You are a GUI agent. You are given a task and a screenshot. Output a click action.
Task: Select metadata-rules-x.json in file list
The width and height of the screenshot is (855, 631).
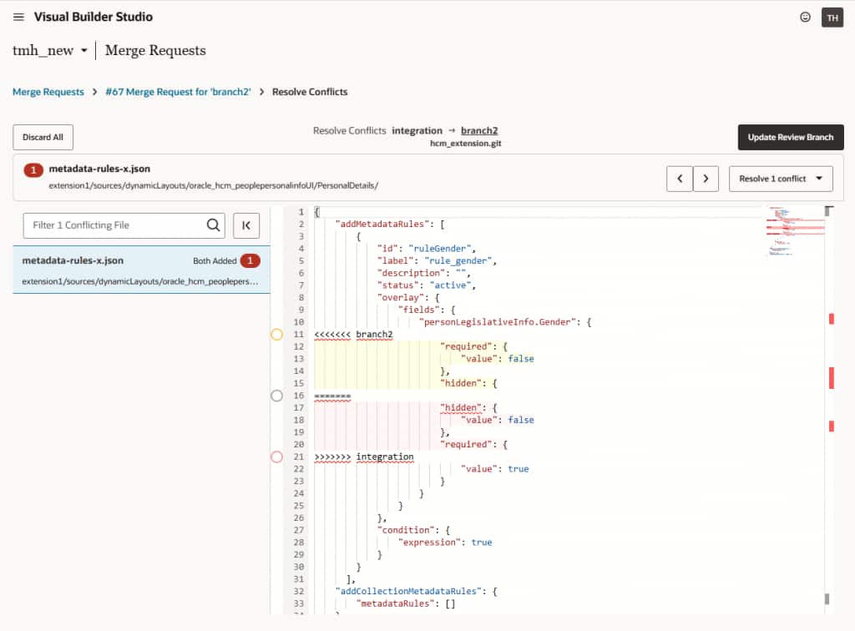[x=141, y=270]
